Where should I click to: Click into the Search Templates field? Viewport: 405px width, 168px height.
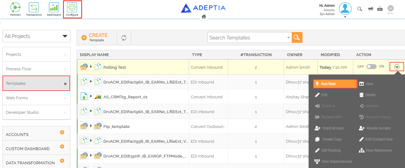247,38
